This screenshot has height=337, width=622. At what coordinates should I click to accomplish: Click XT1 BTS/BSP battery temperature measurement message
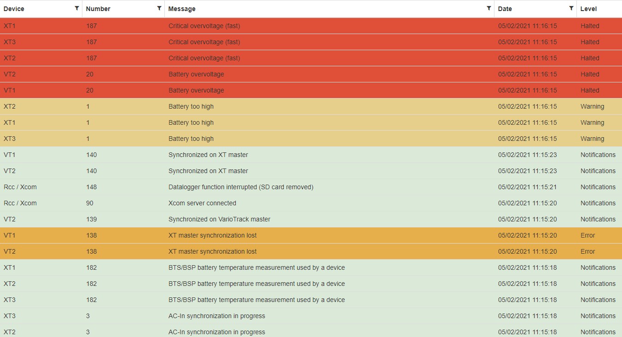(x=256, y=267)
